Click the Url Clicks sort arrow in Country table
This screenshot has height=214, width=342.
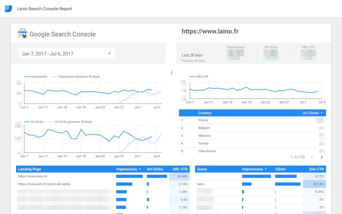tap(322, 113)
